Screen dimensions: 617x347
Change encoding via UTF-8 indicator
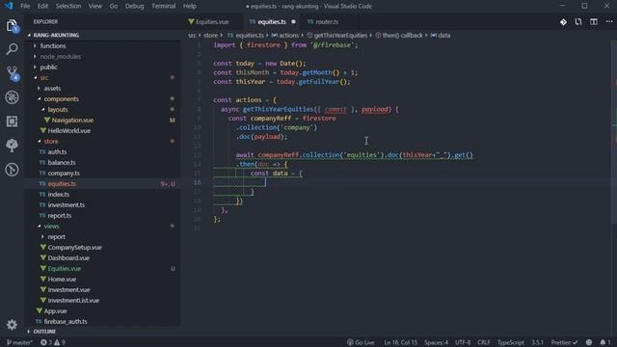point(463,343)
